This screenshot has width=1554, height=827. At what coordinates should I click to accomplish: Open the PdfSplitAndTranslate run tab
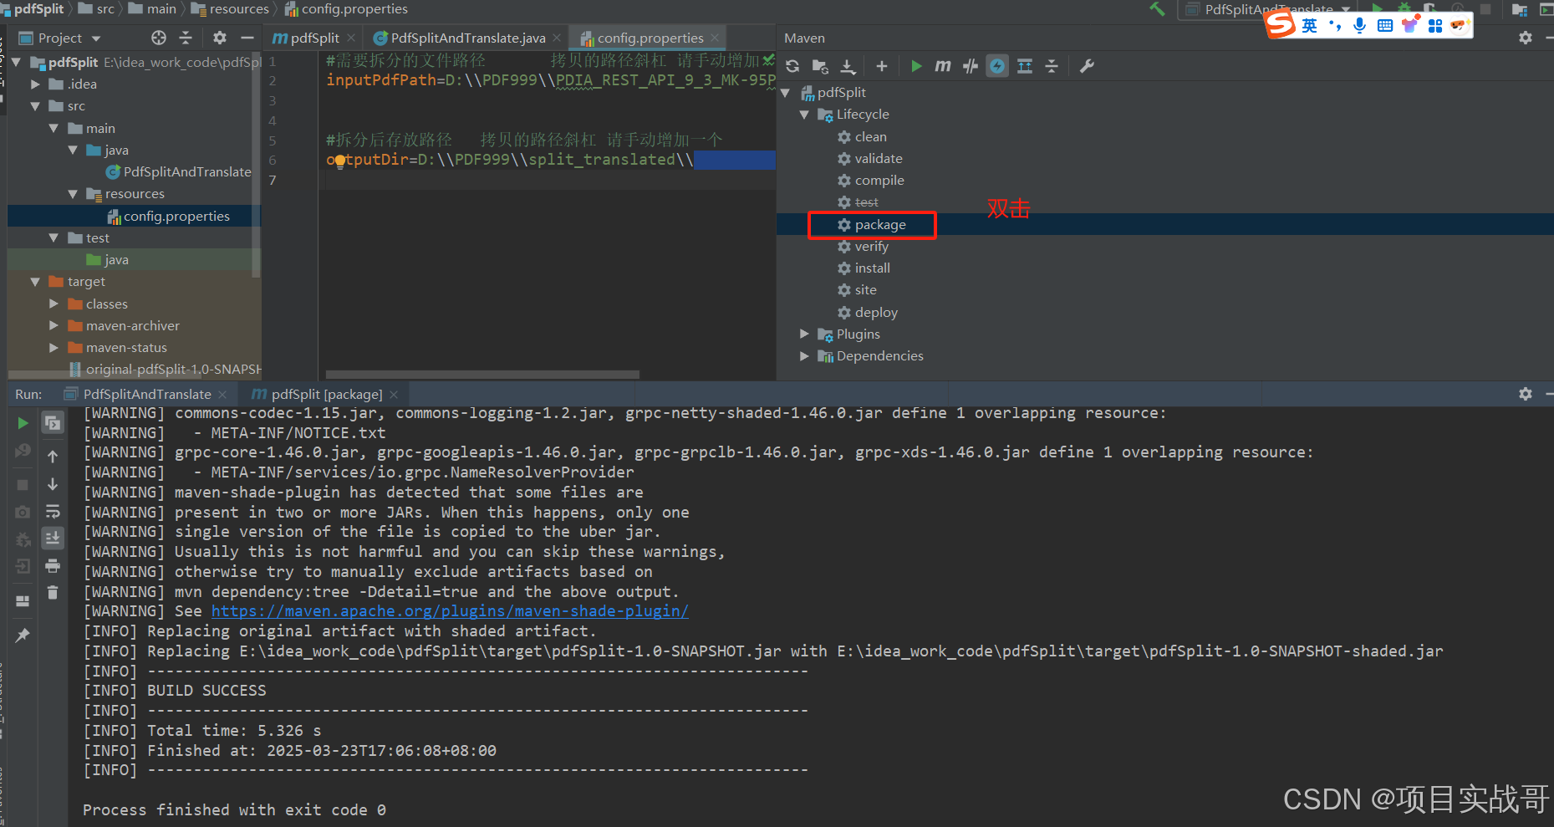coord(143,393)
